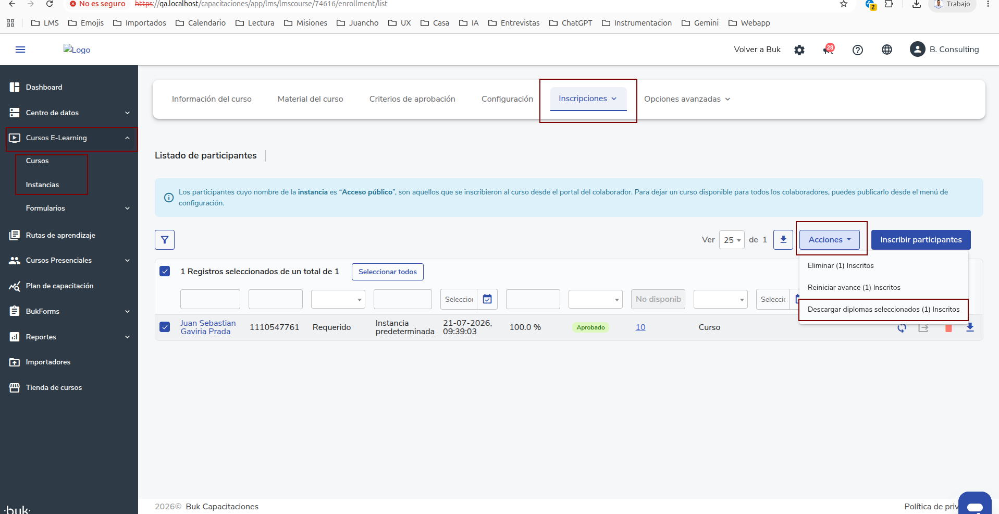
Task: Click the blue extension icon with badge 2
Action: click(870, 5)
